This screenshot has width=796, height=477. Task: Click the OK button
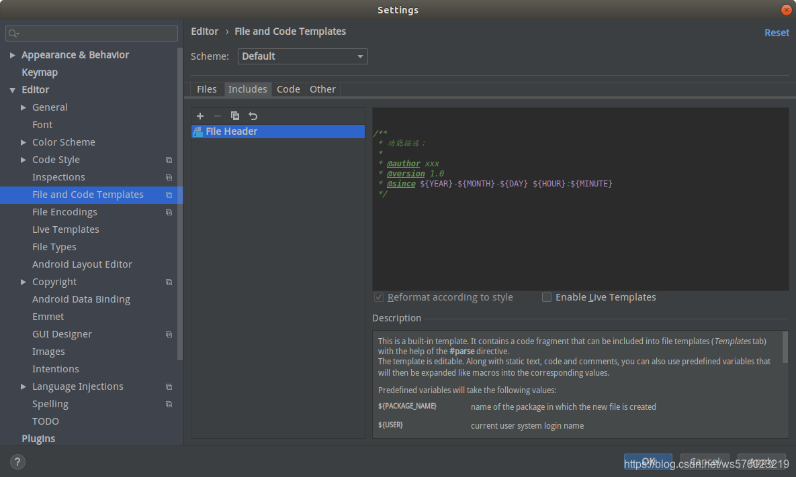(648, 462)
